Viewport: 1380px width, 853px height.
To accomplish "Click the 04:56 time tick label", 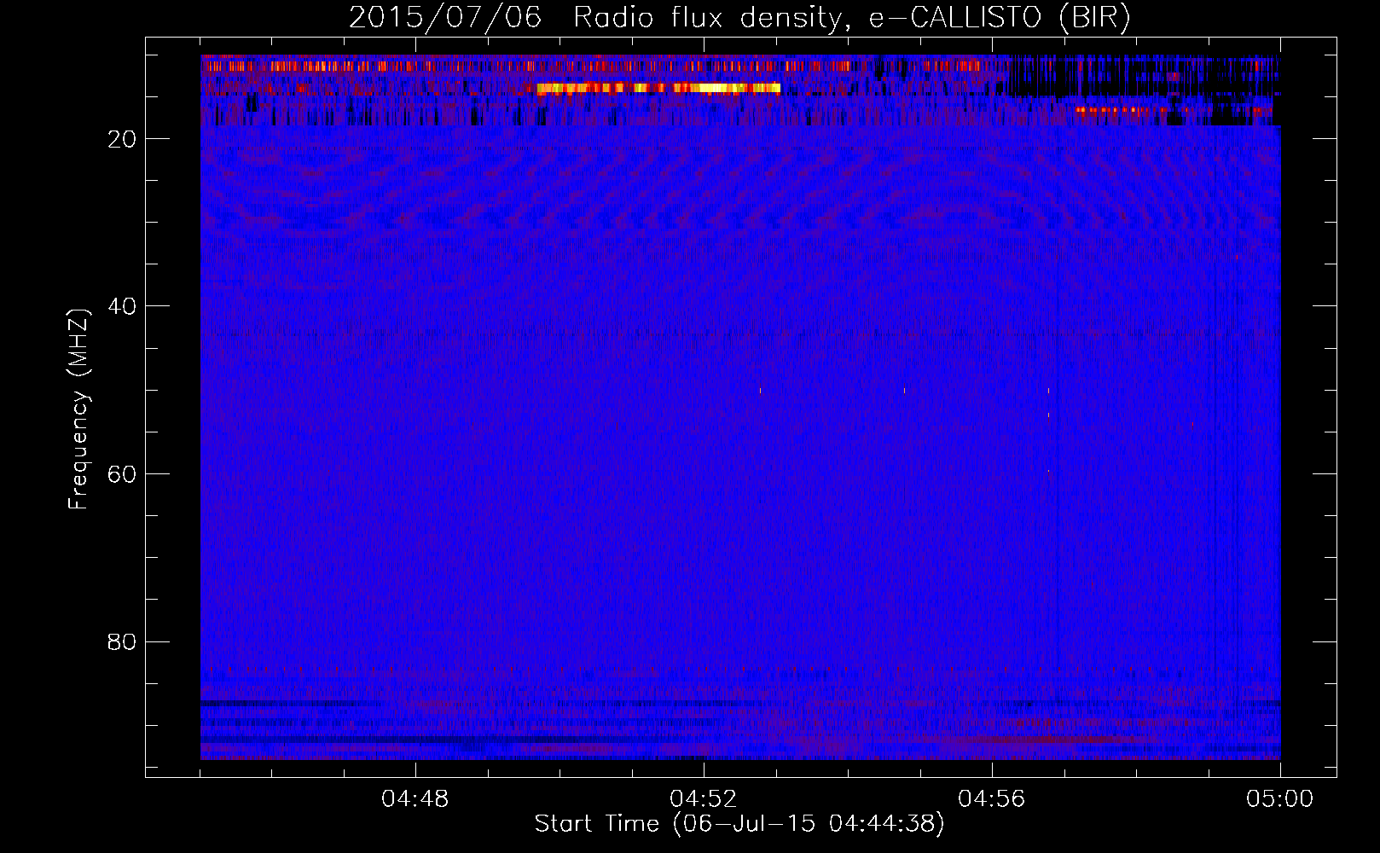I will pos(992,799).
